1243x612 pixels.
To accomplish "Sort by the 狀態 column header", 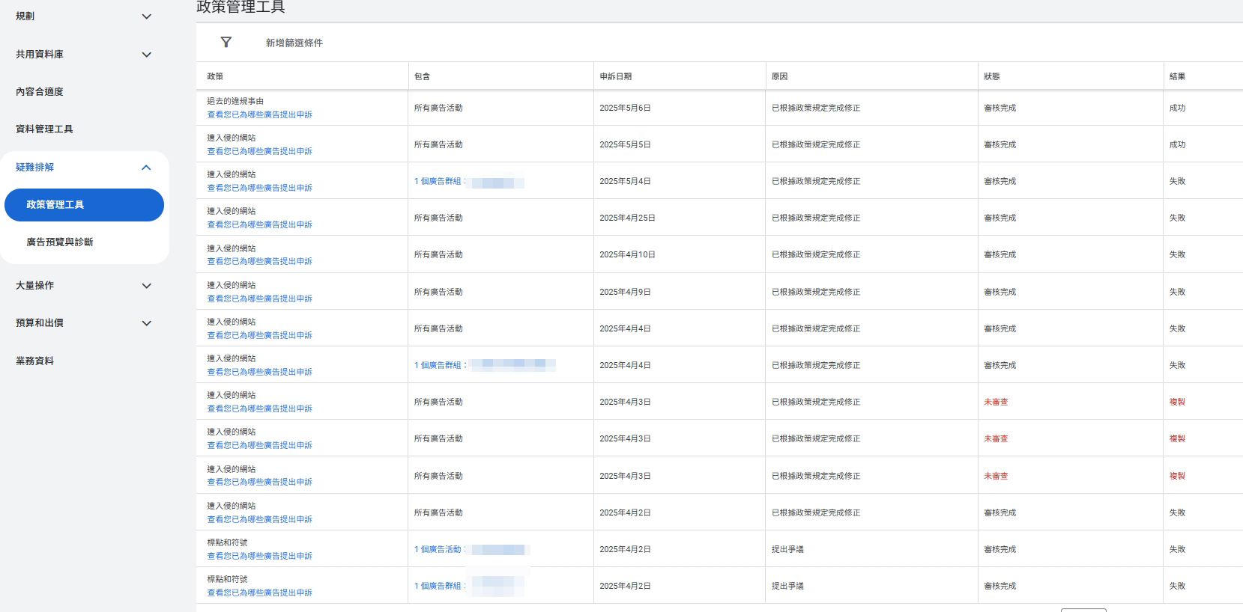I will click(991, 76).
